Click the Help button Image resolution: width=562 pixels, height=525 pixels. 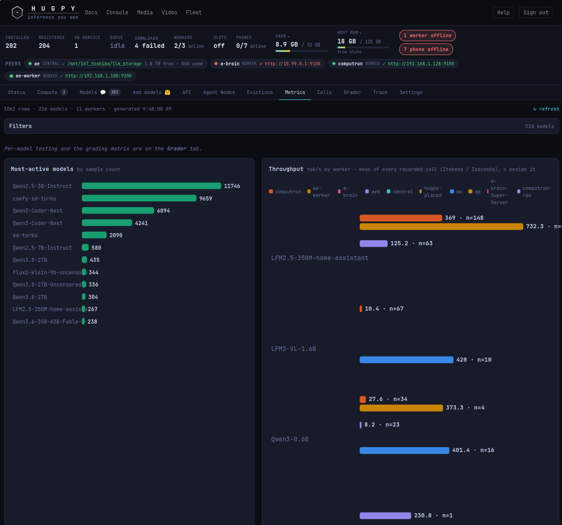tap(503, 13)
